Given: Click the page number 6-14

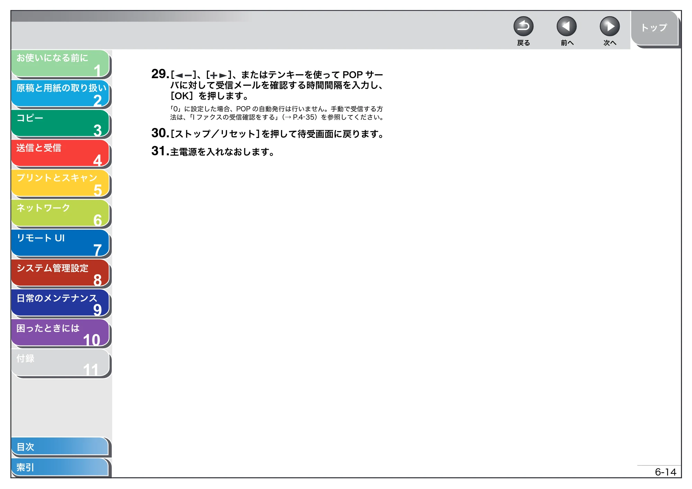Looking at the screenshot, I should coord(665,472).
